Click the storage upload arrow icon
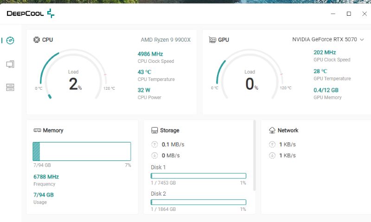 [x=155, y=144]
